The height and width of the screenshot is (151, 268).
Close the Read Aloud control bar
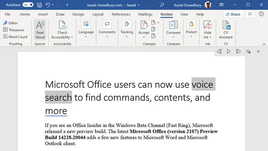click(x=258, y=51)
